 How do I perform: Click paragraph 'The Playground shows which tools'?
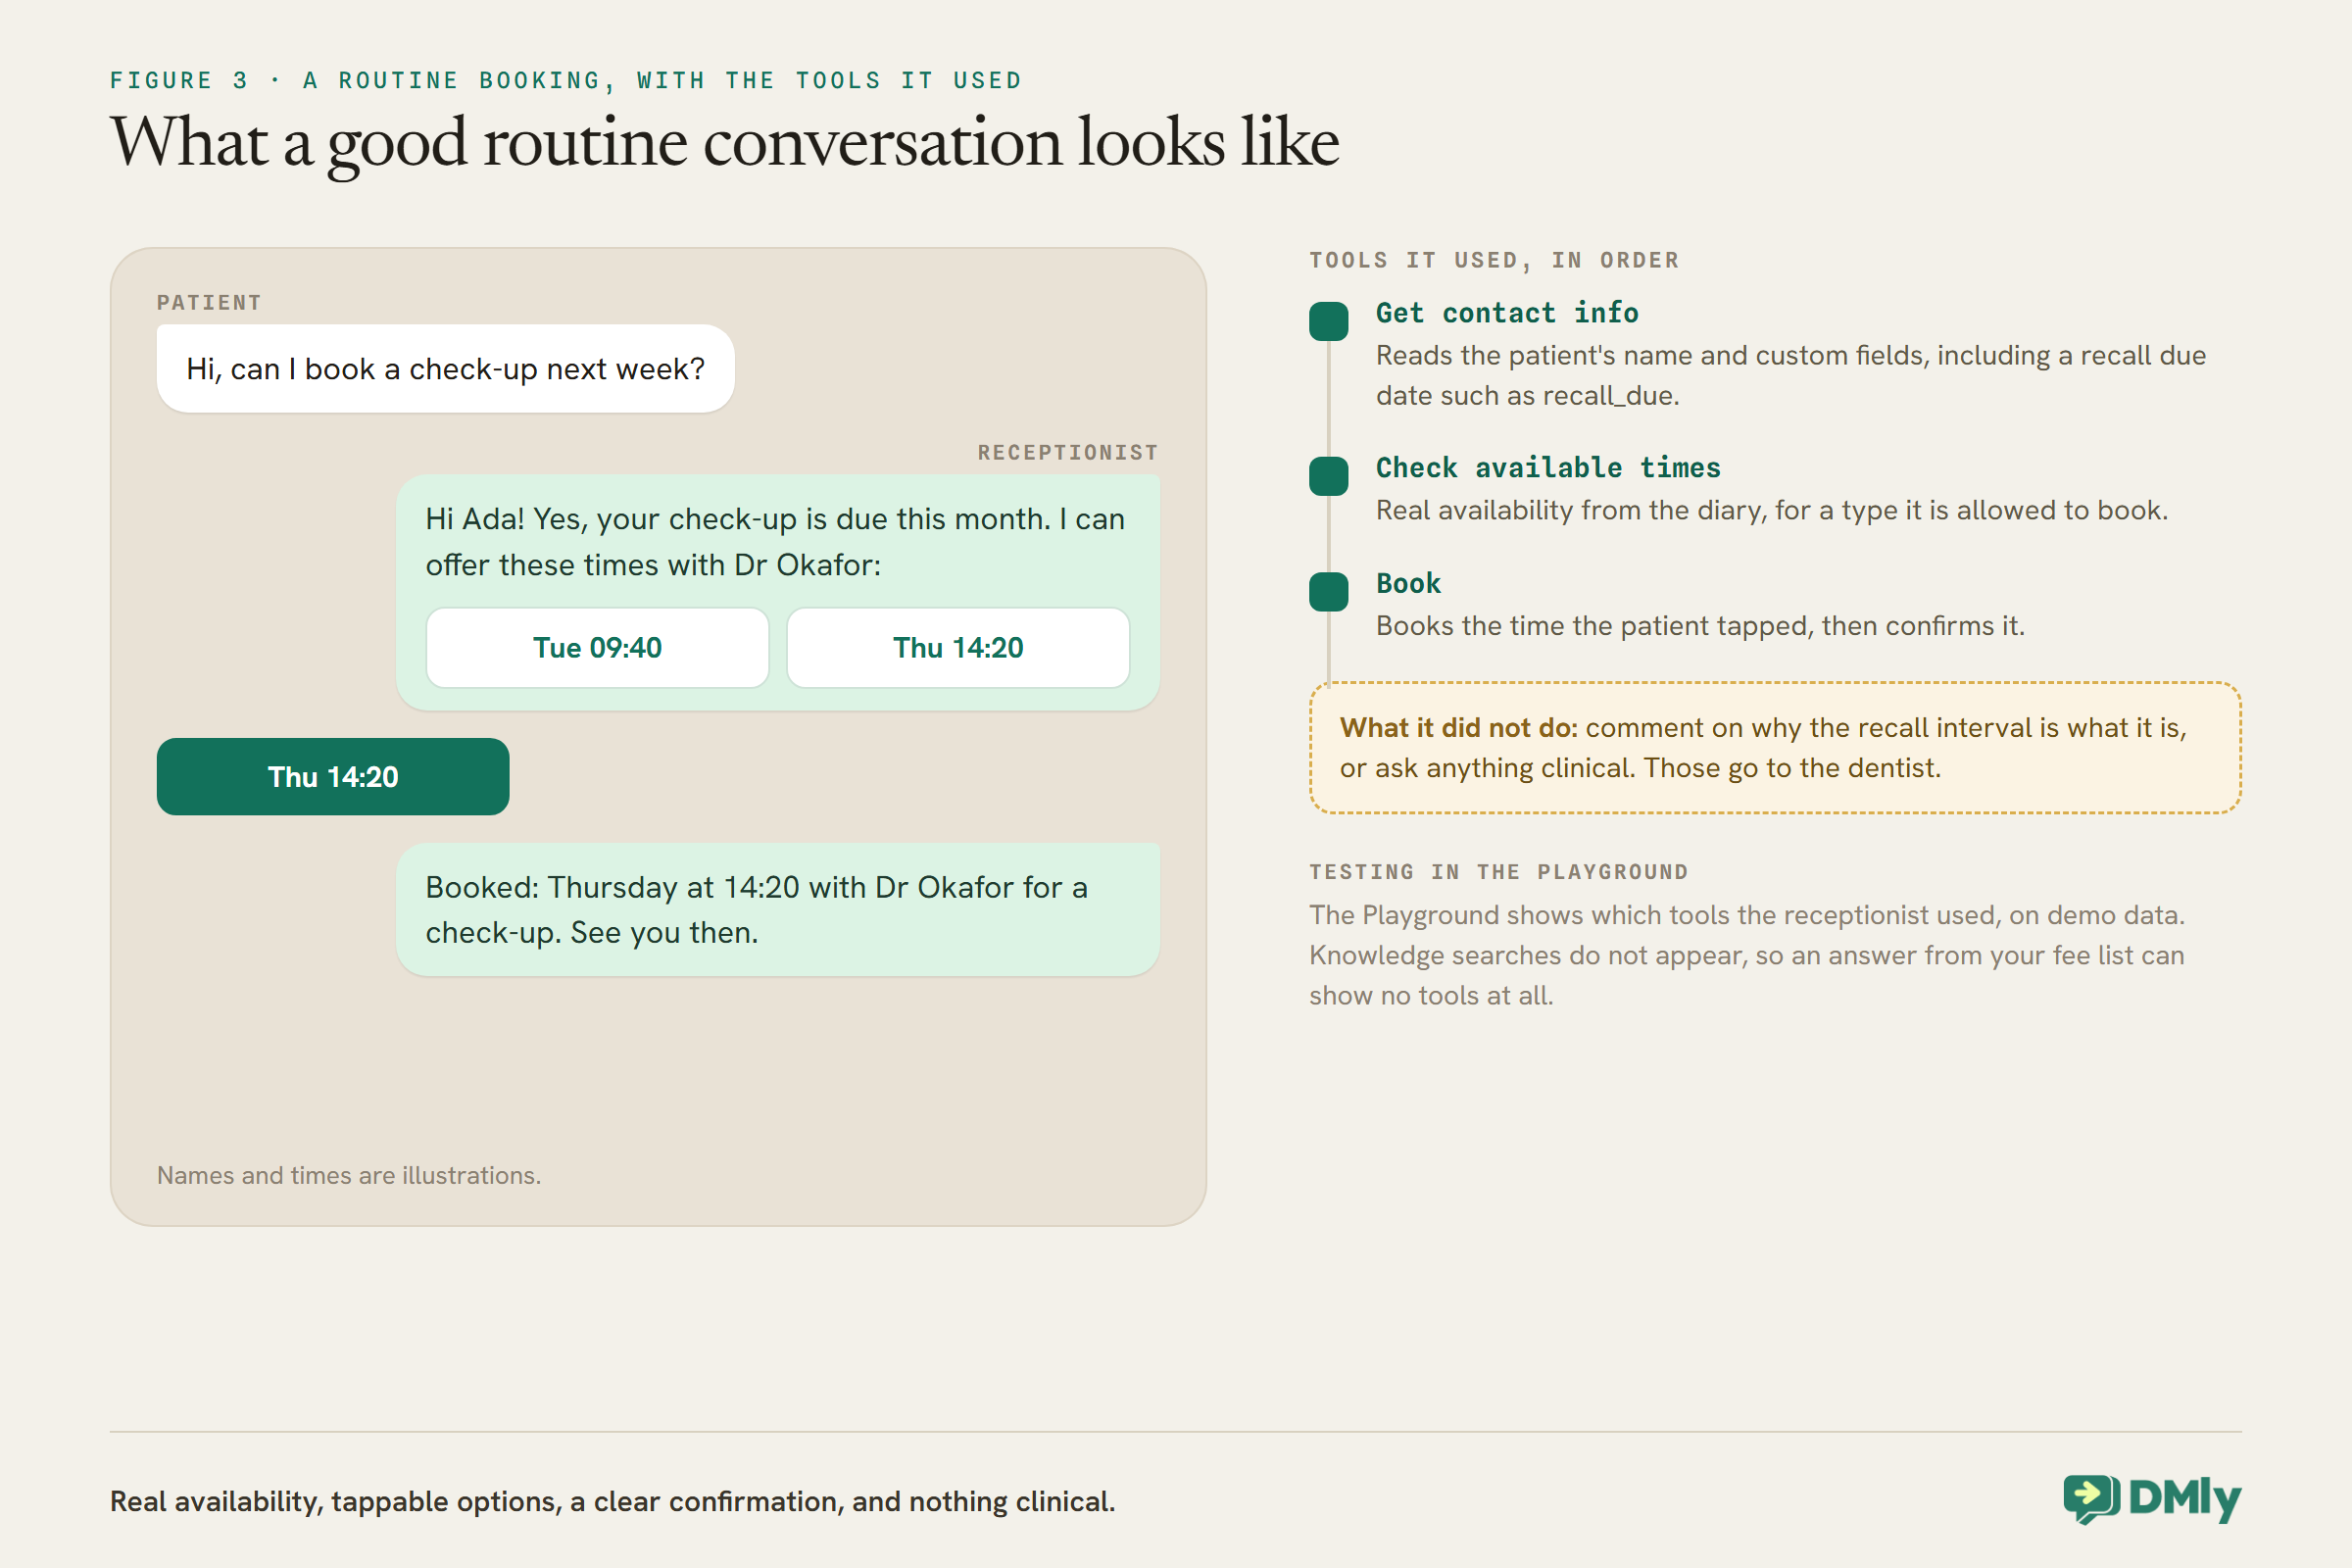(1747, 956)
